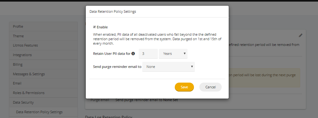Open the Years unit dropdown
The image size is (318, 118).
pos(173,54)
